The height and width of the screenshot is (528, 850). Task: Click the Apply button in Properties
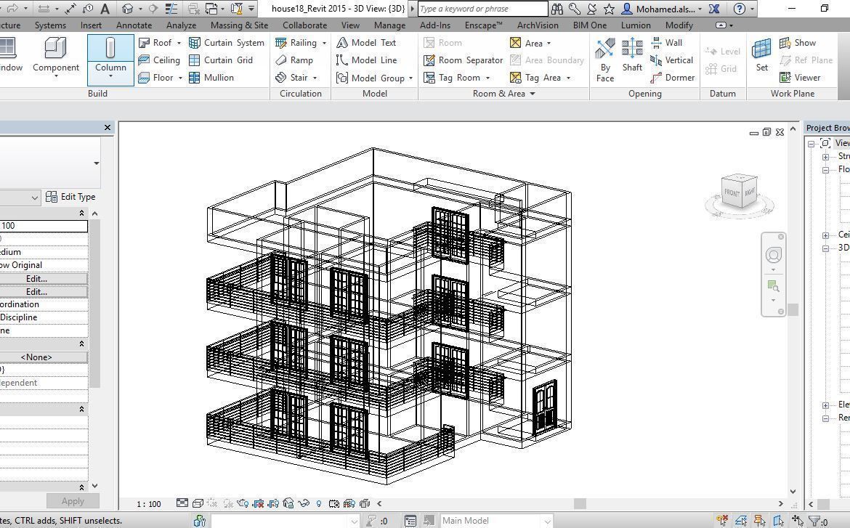(x=73, y=501)
